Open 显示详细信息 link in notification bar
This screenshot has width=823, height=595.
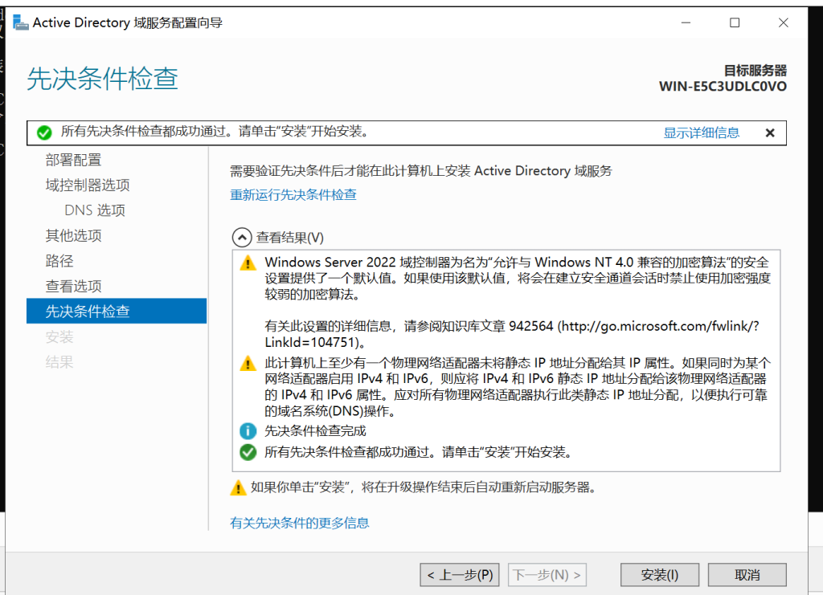pyautogui.click(x=701, y=133)
